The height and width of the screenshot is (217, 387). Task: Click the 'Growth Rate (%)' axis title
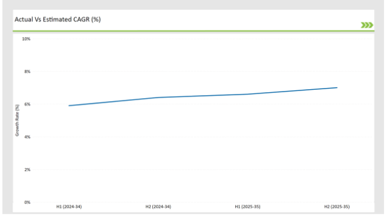[17, 120]
